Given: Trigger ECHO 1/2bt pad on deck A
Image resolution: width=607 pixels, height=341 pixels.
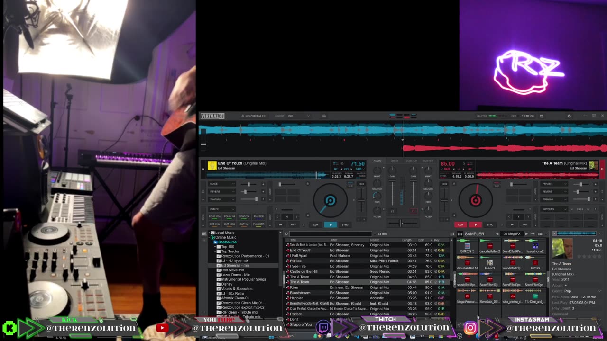Looking at the screenshot, I should point(214,216).
